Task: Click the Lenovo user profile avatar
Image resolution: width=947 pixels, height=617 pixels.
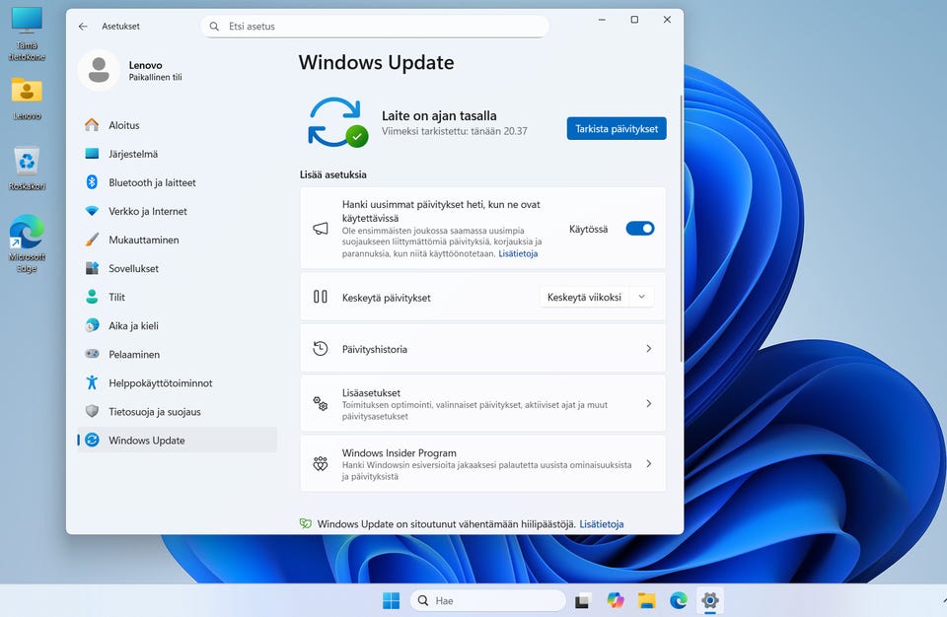Action: (99, 70)
